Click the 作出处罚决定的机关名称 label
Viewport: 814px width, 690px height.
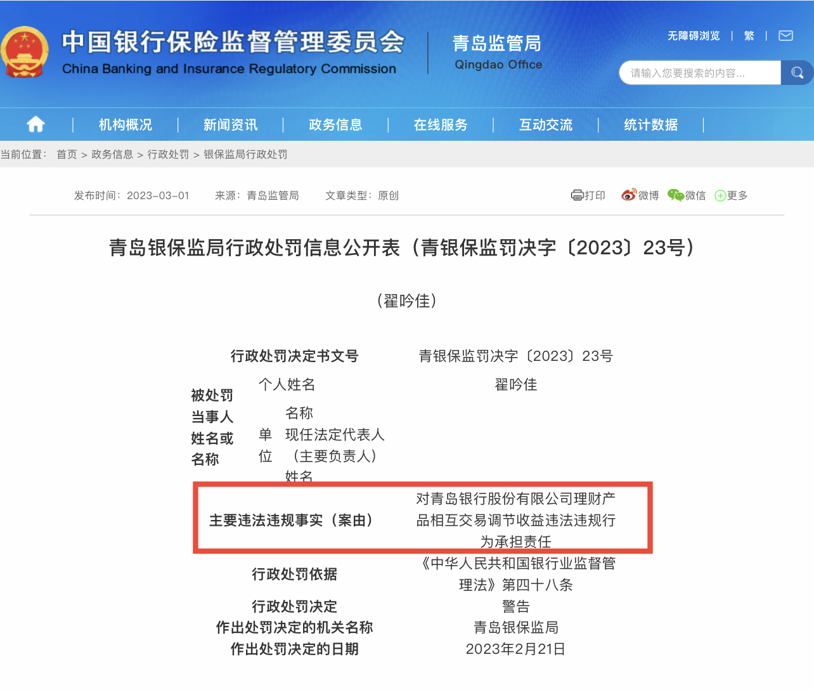click(x=295, y=628)
